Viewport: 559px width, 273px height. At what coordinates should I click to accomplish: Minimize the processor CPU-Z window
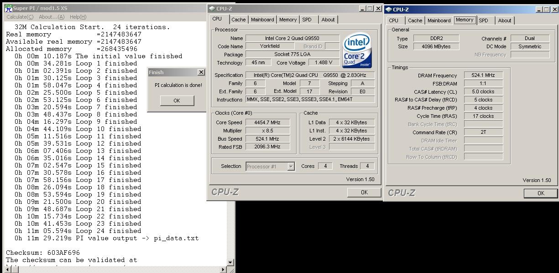click(362, 8)
